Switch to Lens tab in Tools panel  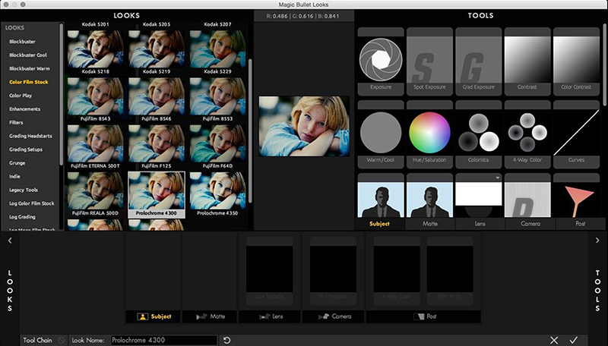point(480,224)
